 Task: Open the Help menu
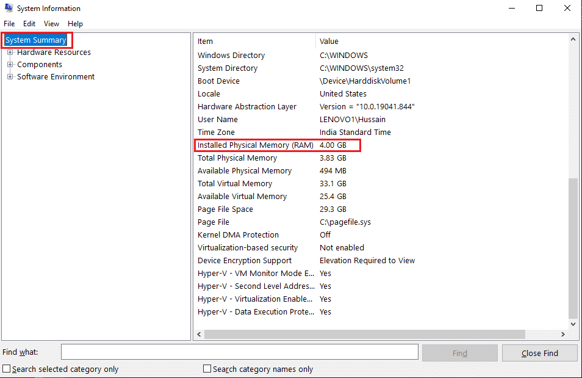pos(75,23)
